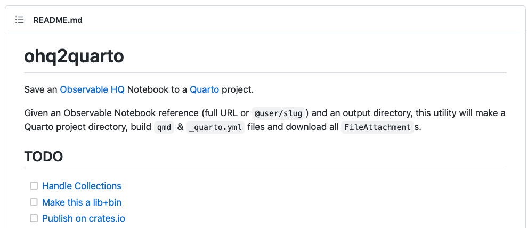Screen dimensions: 527x228
Task: Check the Handle Collections checkbox
Action: (34, 186)
